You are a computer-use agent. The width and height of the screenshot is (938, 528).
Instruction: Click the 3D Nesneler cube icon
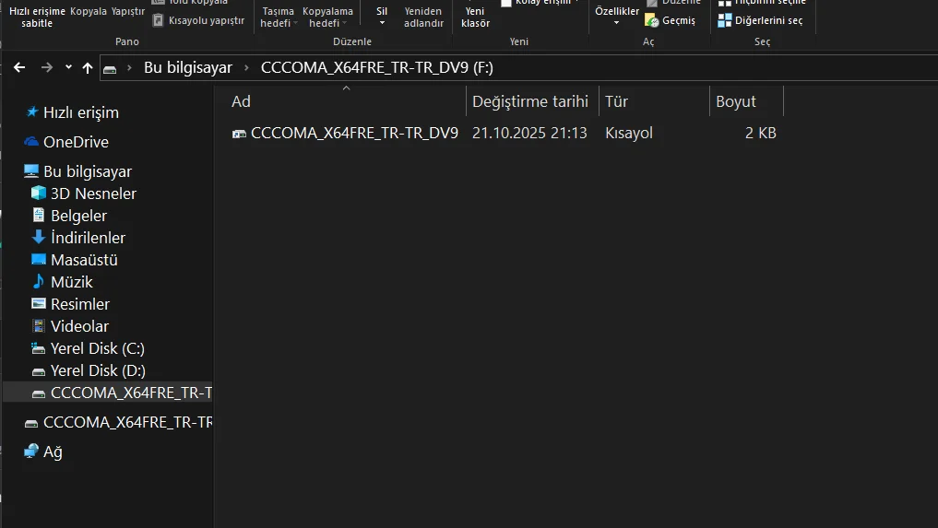click(39, 193)
